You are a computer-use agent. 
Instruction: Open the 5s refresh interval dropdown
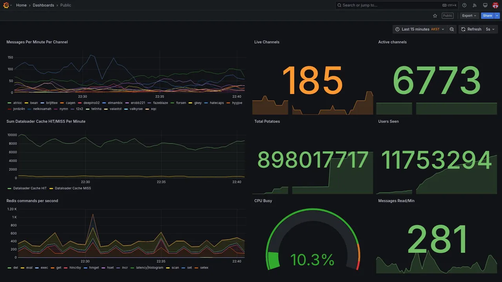(x=490, y=29)
